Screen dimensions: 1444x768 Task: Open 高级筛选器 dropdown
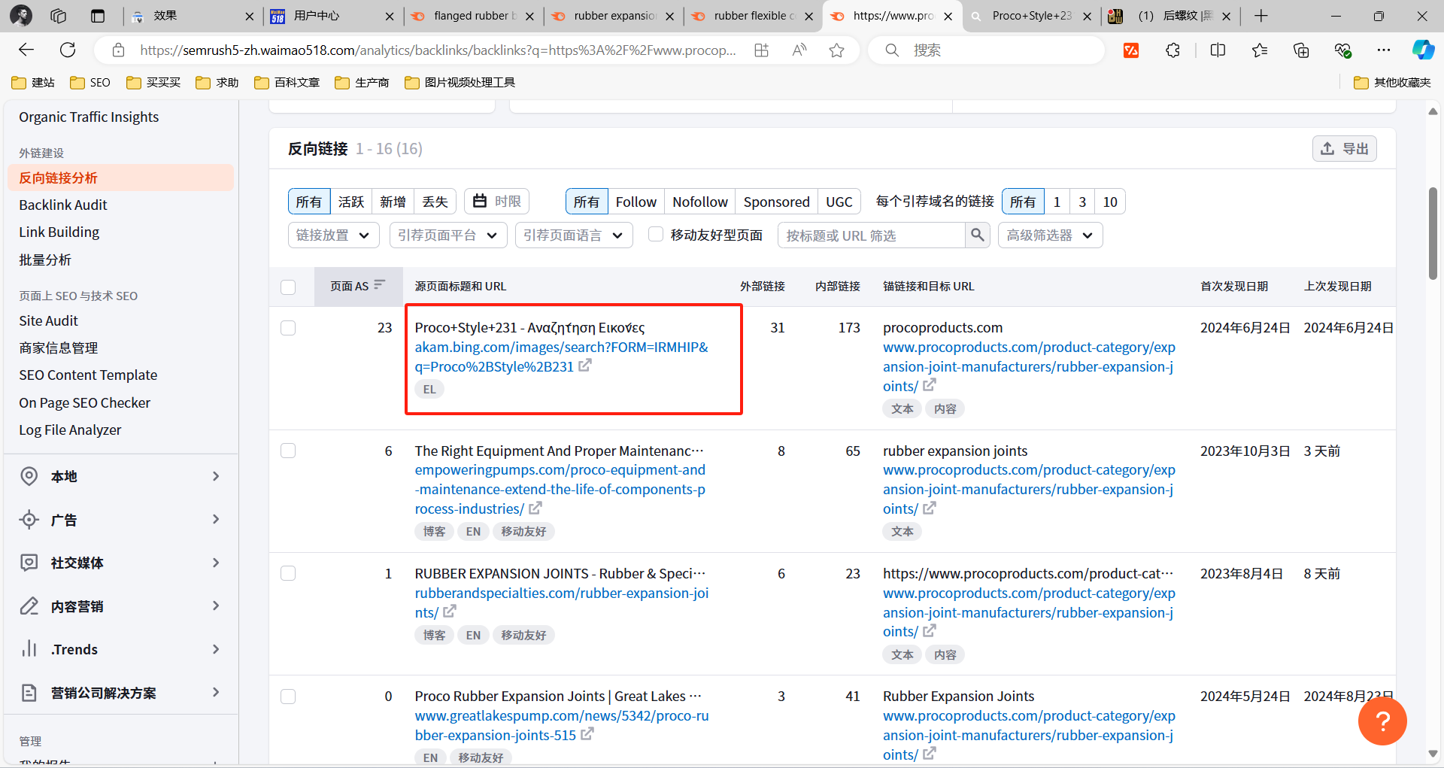click(1051, 235)
